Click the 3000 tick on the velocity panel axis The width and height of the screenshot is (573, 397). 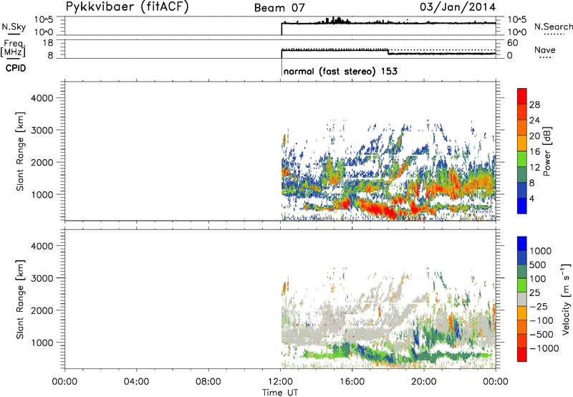point(42,278)
